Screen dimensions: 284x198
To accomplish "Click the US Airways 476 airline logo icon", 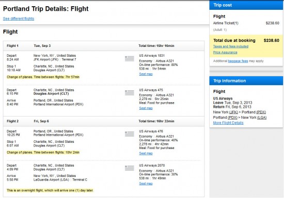I will pyautogui.click(x=130, y=134).
